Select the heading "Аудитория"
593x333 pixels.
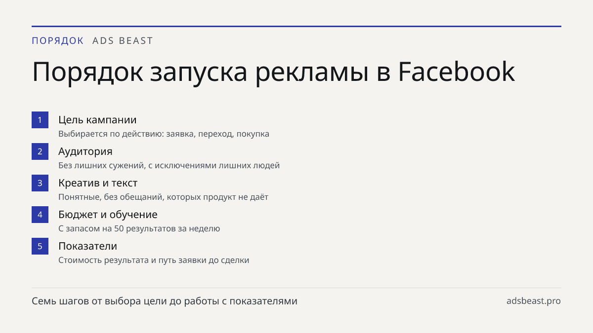point(85,151)
